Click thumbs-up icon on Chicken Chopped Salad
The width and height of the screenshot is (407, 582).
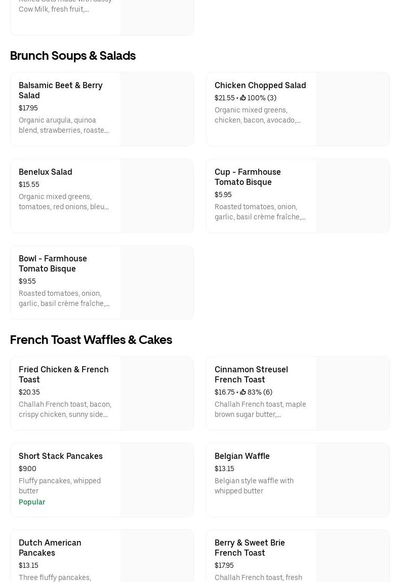pos(243,98)
